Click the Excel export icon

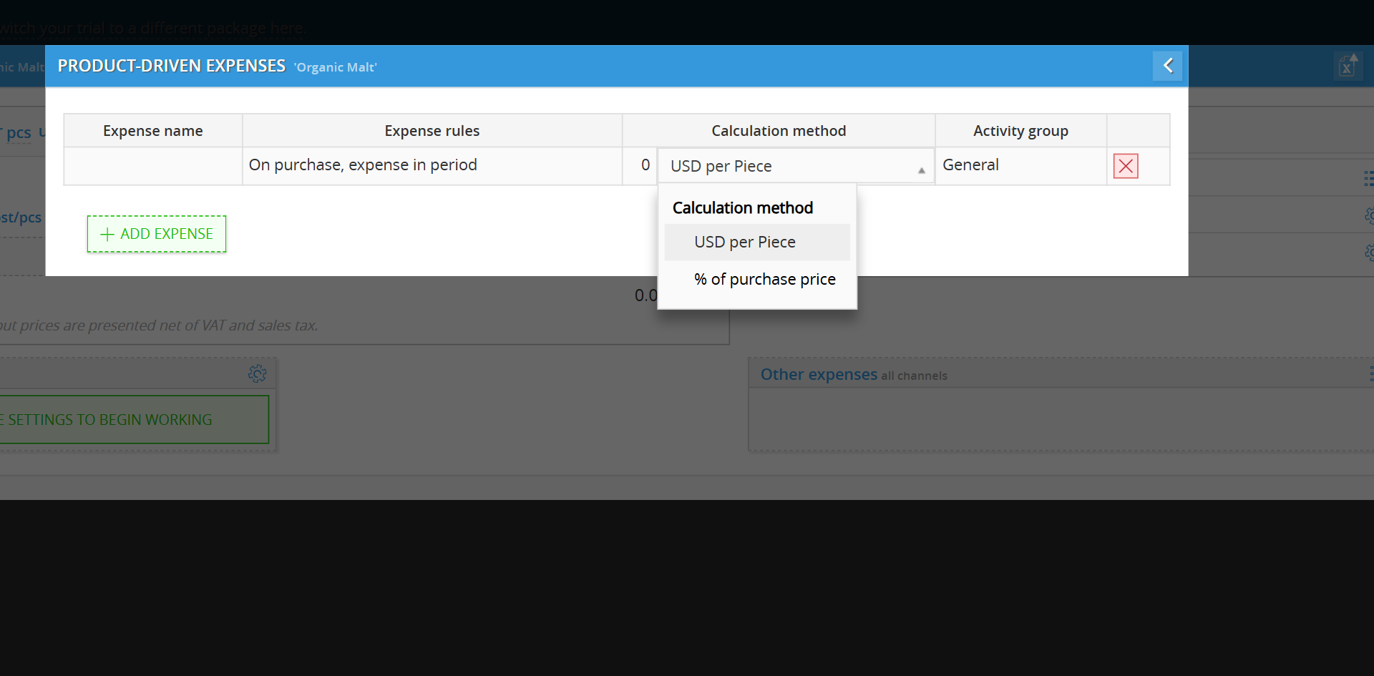1347,66
